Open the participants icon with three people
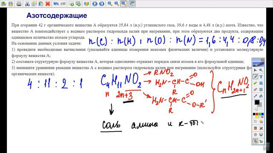Viewport: 273px width, 153px height. [x=87, y=4]
